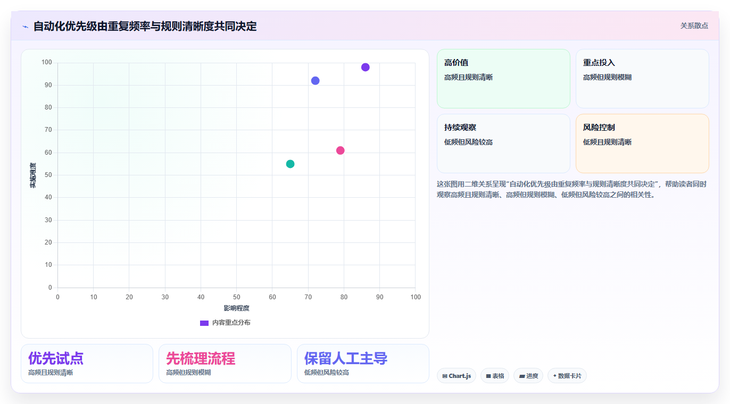Click the 表格 chip
Screen dimensions: 730x404
495,376
